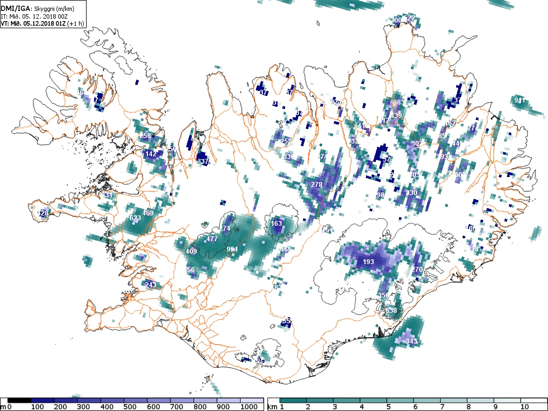Click the 'IT: Mið. 05. 12. 2018 00Z' line
Viewport: 548px width, 411px height.
coord(33,16)
